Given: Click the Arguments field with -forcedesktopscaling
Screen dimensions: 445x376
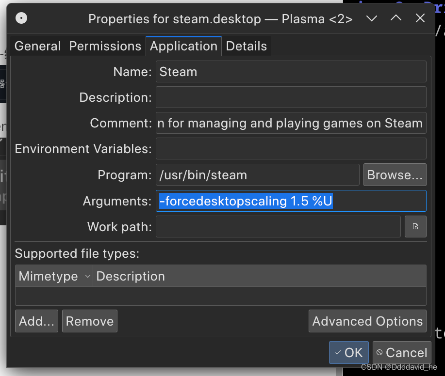Looking at the screenshot, I should click(x=291, y=201).
